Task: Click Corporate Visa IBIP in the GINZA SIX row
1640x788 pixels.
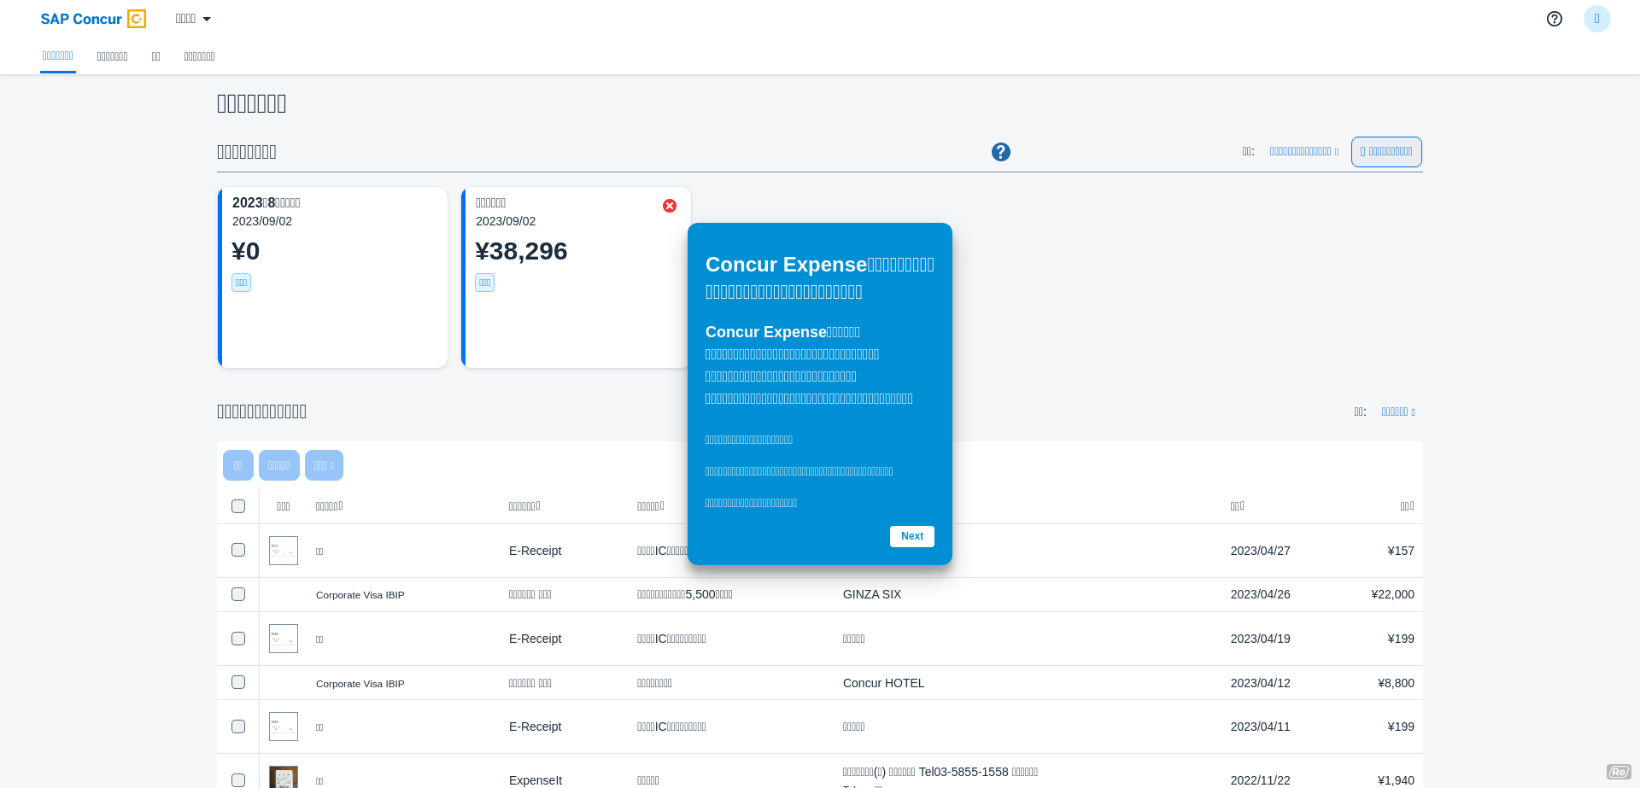Action: (360, 595)
